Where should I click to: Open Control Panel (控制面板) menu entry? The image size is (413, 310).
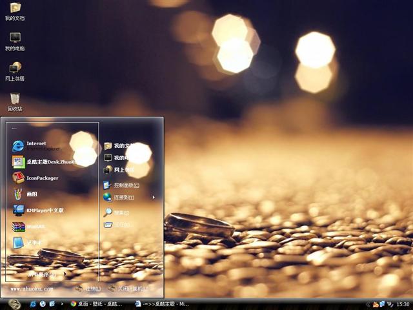click(x=121, y=185)
